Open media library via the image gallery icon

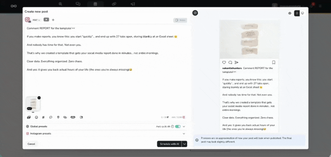click(29, 117)
